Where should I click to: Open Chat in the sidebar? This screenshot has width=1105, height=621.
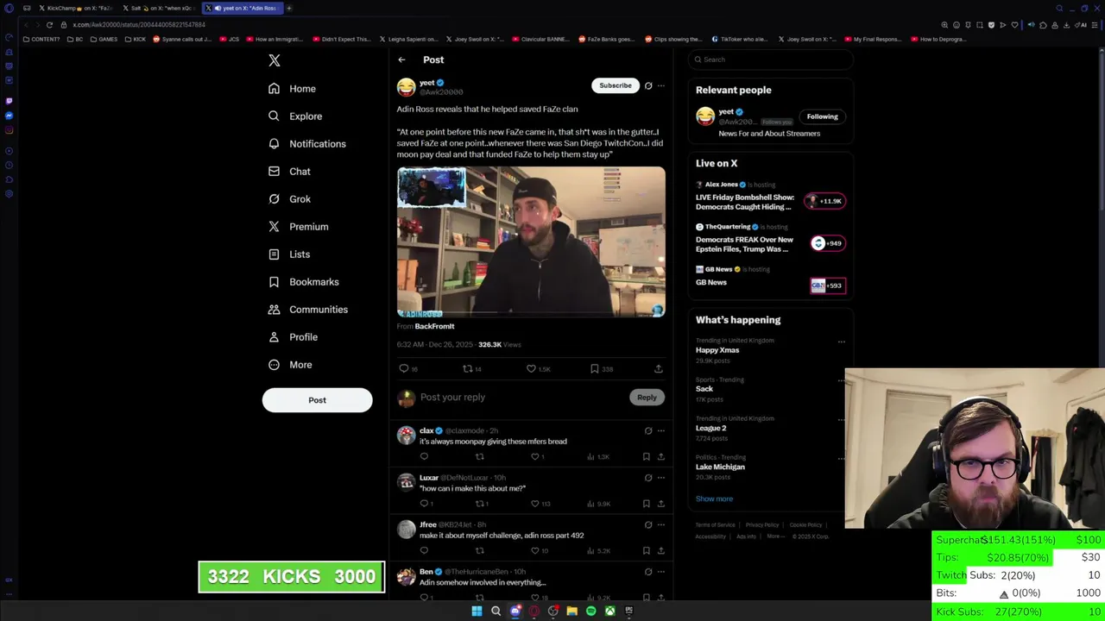(289, 172)
